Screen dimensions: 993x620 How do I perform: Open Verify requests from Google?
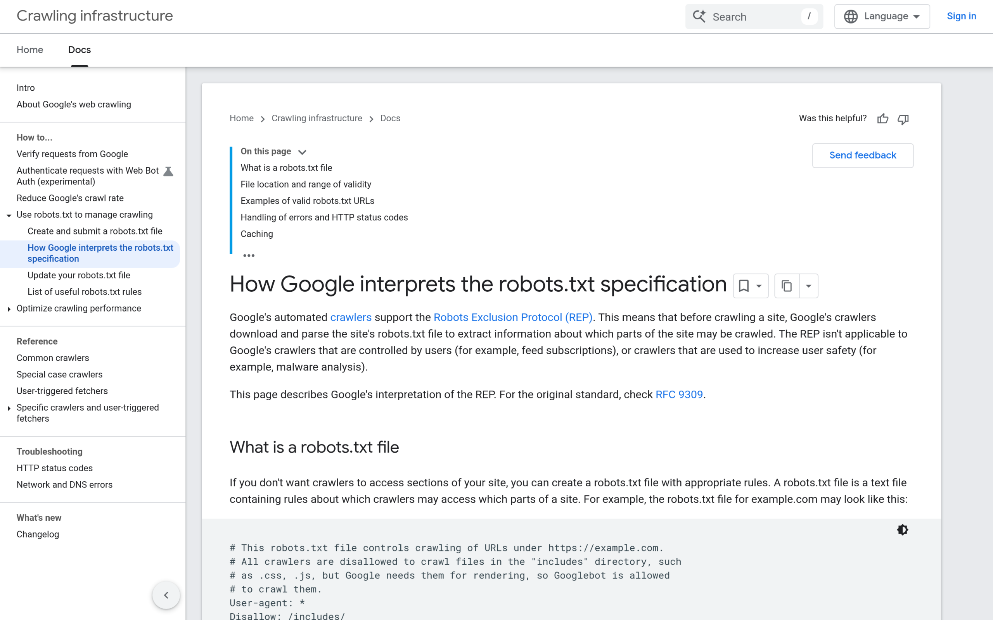[x=72, y=154]
